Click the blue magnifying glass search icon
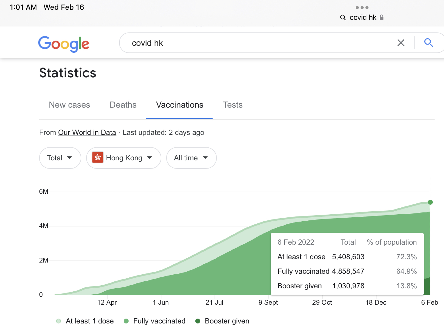444x328 pixels. tap(428, 43)
